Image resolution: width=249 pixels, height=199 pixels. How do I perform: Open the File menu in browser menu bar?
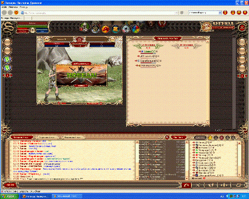(x=4, y=7)
